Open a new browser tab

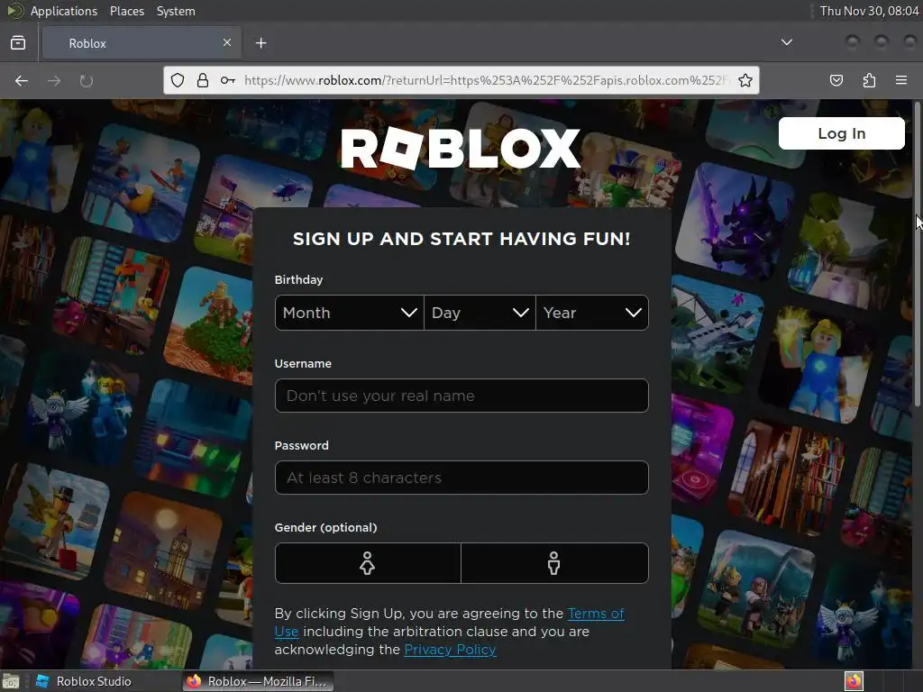click(x=260, y=43)
